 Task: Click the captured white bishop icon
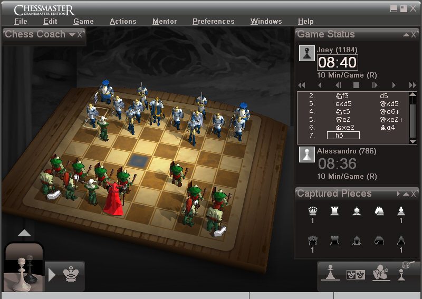pyautogui.click(x=357, y=211)
